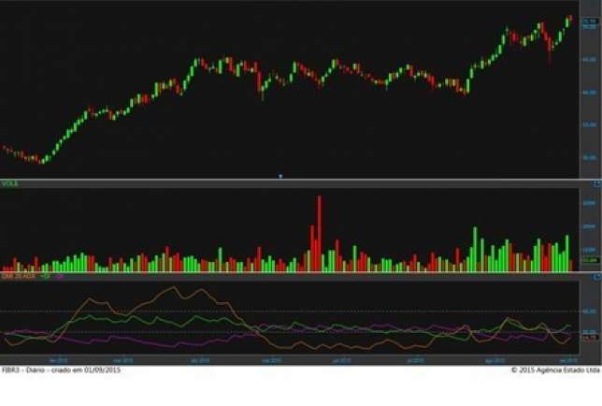The width and height of the screenshot is (602, 406).
Task: Click the DMI panel corner icon
Action: [596, 277]
